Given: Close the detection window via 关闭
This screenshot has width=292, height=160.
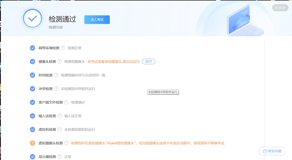Looking at the screenshot, I should (280, 8).
